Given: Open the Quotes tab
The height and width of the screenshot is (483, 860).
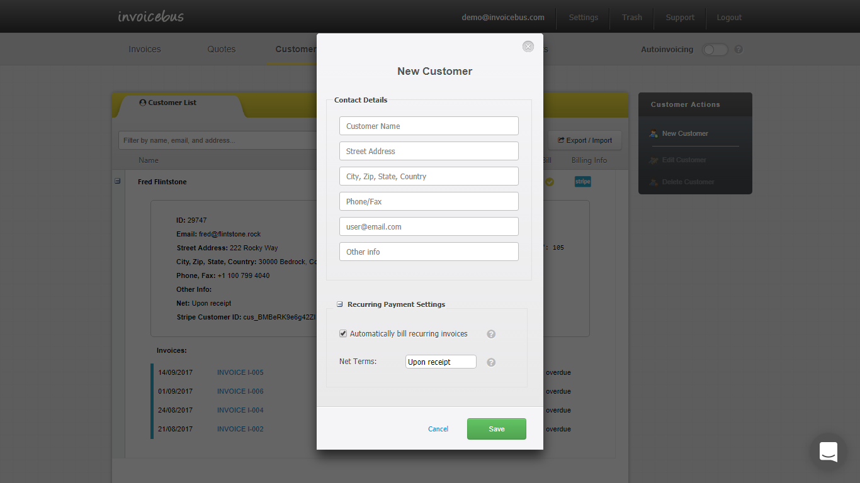Looking at the screenshot, I should click(x=221, y=49).
